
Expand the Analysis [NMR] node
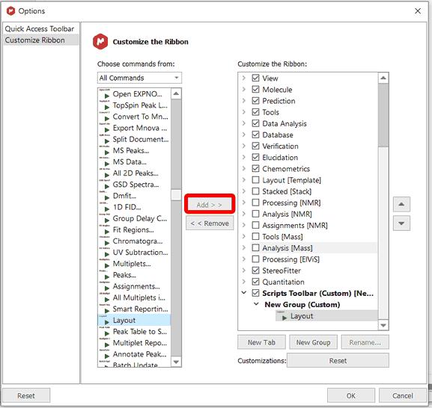tap(243, 214)
